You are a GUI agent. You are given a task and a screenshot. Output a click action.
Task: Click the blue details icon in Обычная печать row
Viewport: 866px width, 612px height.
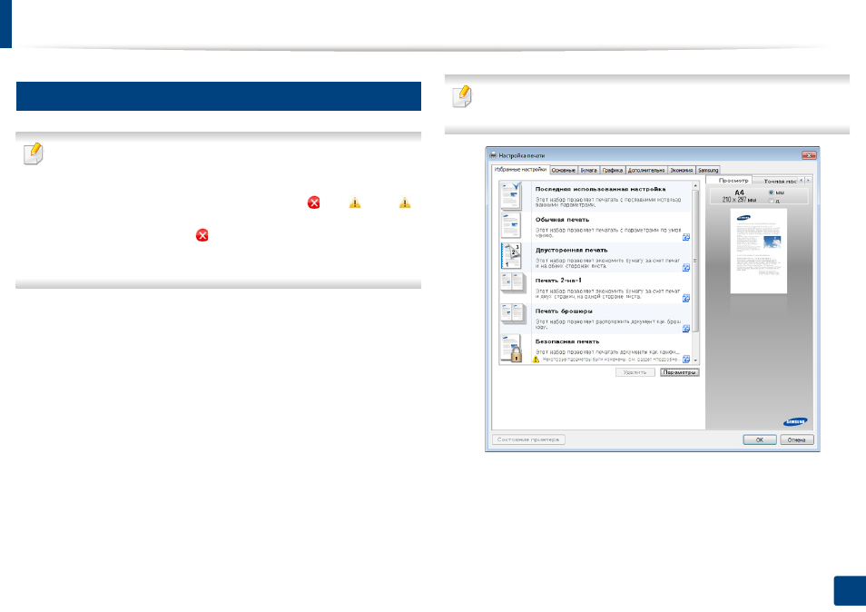point(686,237)
